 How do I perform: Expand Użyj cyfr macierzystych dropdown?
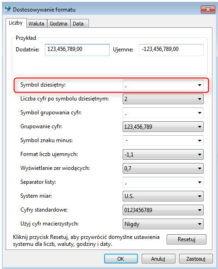click(163, 224)
